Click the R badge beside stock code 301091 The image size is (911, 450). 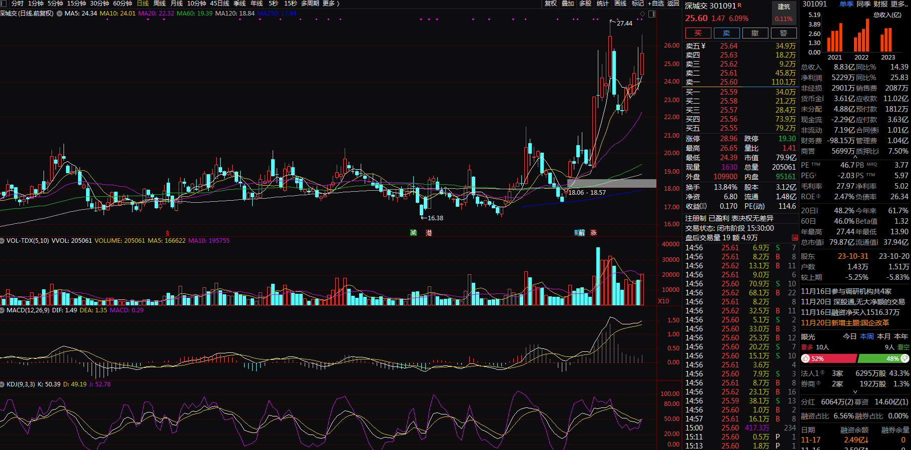coord(740,5)
